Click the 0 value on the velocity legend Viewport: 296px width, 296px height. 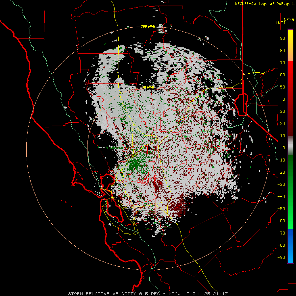pyautogui.click(x=284, y=148)
